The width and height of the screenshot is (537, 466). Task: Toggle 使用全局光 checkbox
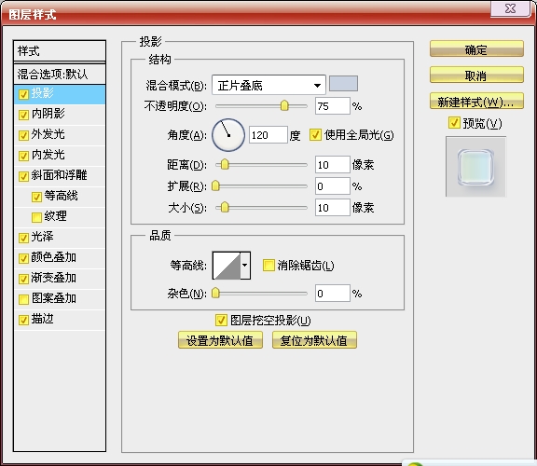pyautogui.click(x=315, y=135)
